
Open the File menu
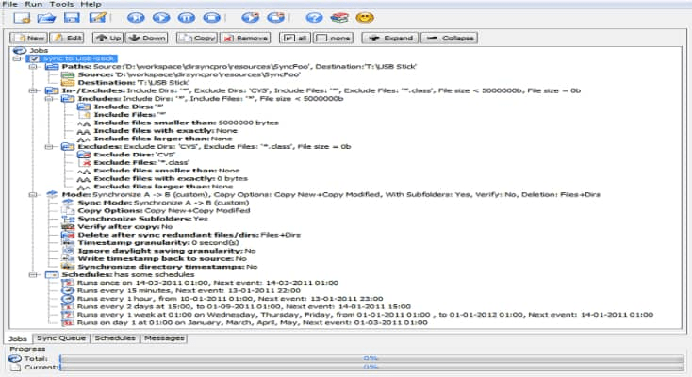pyautogui.click(x=9, y=4)
